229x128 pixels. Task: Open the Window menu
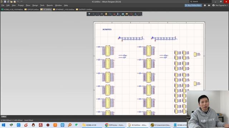(x=58, y=5)
